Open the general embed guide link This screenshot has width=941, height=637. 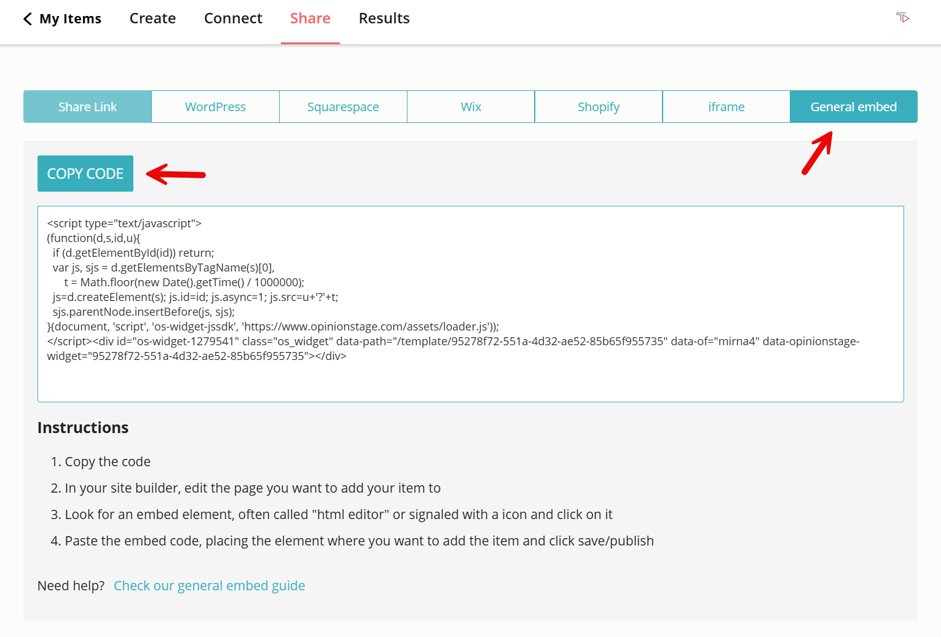(209, 585)
